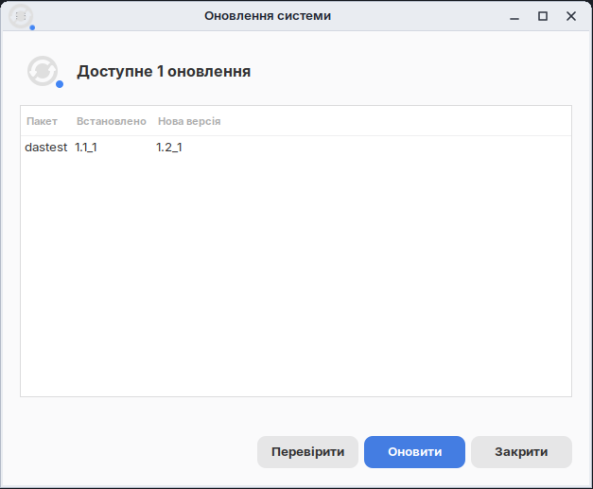This screenshot has height=489, width=593.
Task: Sort by the Встановлено column header
Action: pos(112,121)
